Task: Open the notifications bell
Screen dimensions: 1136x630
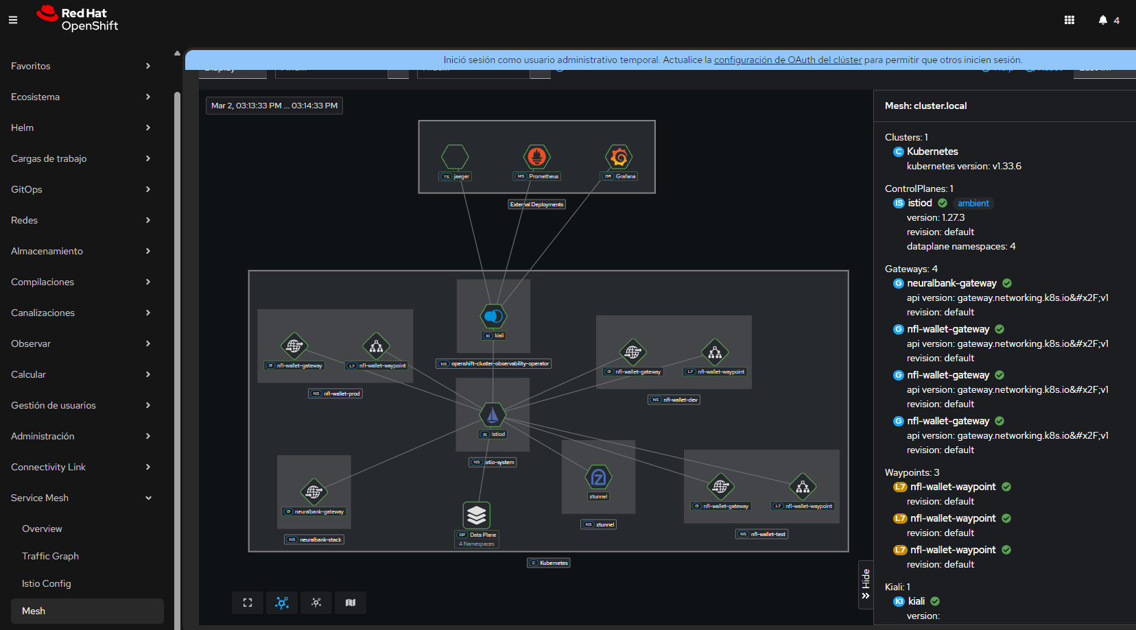Action: pyautogui.click(x=1102, y=20)
